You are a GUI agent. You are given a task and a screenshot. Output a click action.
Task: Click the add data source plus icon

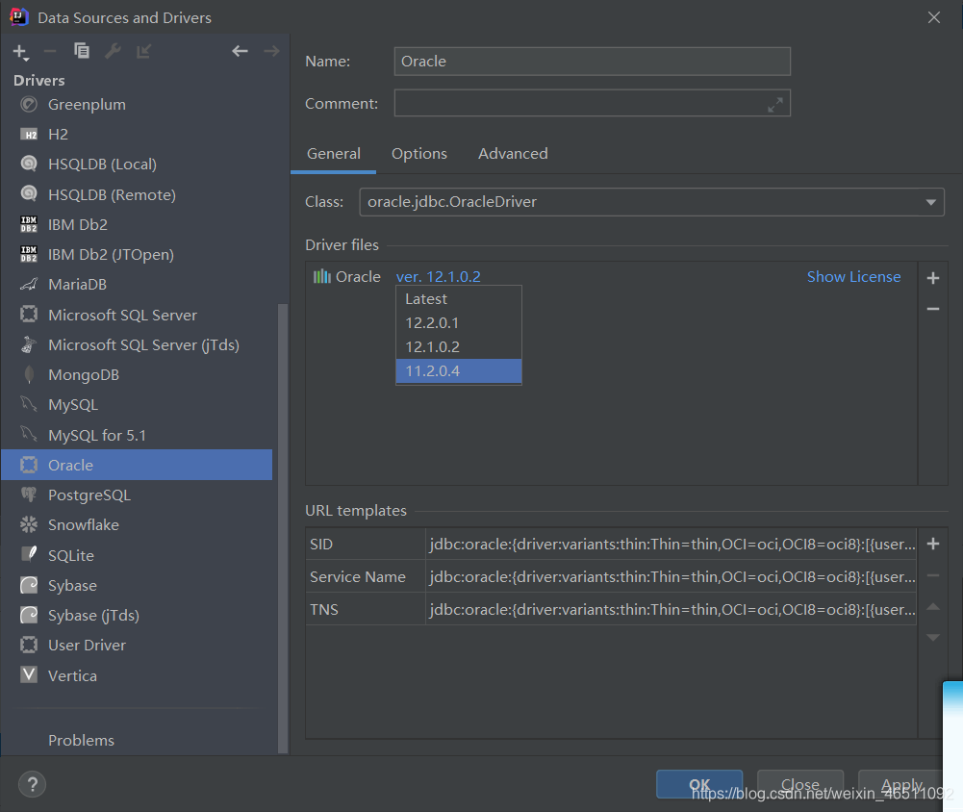coord(20,52)
